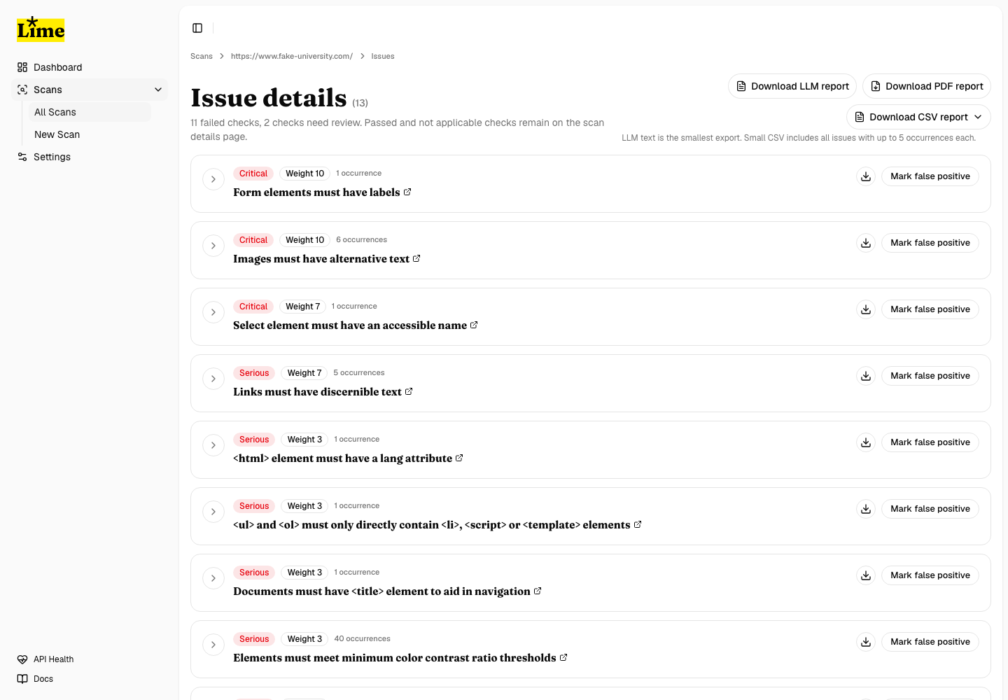Download the 'Form elements must have labels' issue
1008x700 pixels.
[x=866, y=176]
